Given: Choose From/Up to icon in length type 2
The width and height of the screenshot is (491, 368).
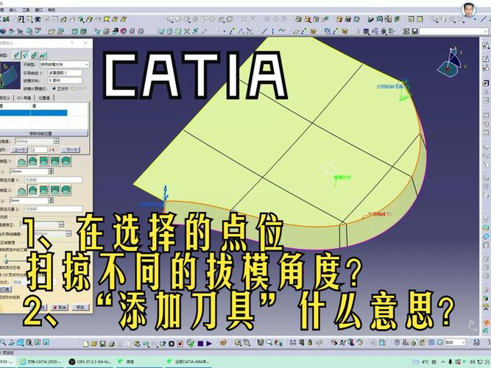Looking at the screenshot, I should point(44,191).
